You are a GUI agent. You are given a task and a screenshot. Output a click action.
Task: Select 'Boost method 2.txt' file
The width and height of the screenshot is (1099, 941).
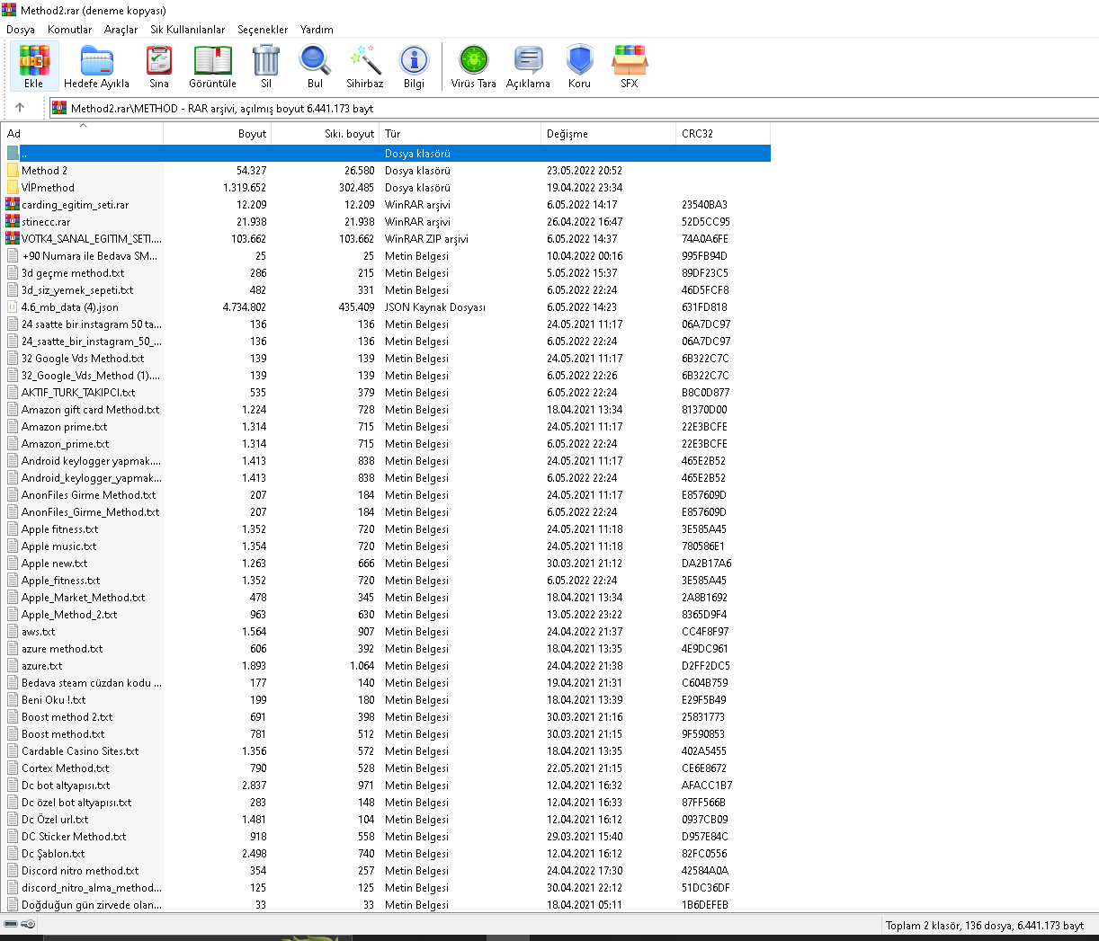tap(67, 716)
